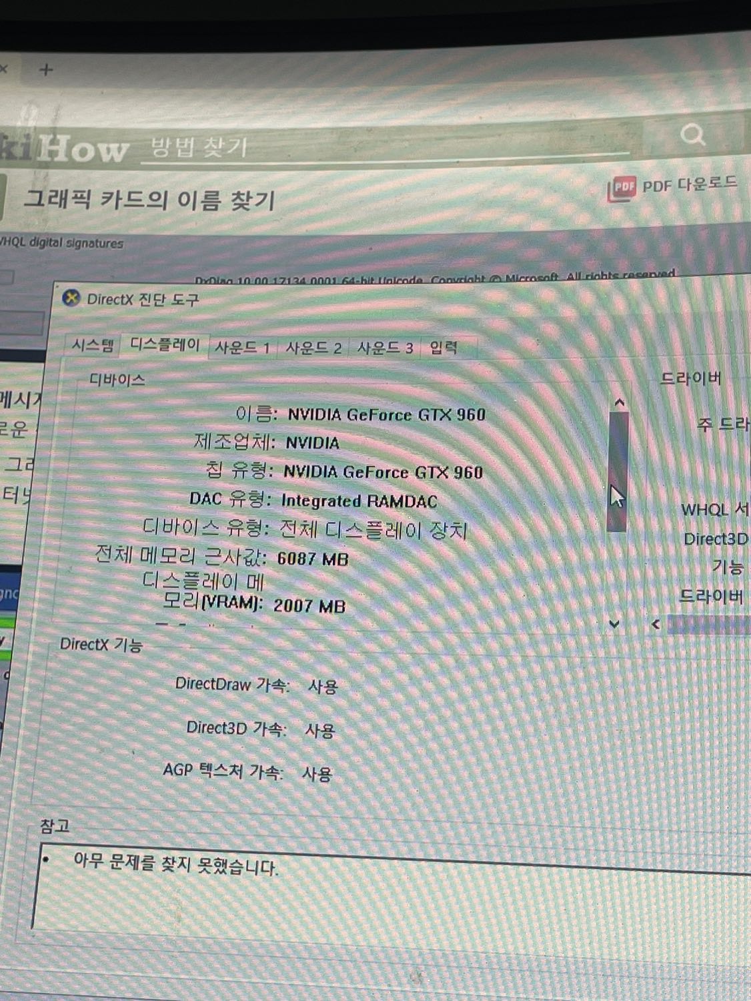Click the DirectX 기능 section label
Viewport: 751px width, 1001px height.
click(101, 644)
